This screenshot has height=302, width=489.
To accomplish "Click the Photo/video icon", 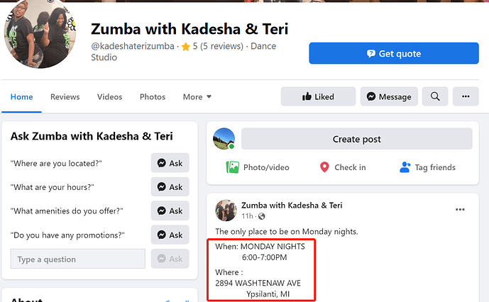I will (233, 167).
